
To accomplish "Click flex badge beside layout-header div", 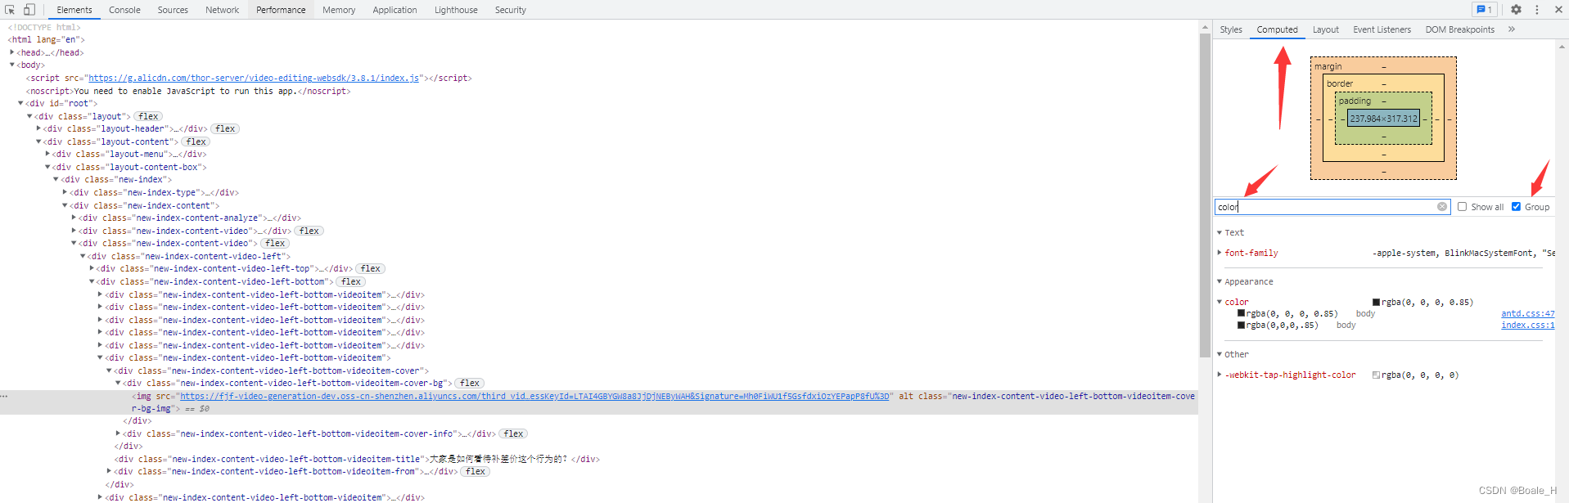I will point(225,128).
